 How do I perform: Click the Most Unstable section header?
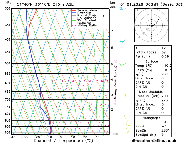pyautogui.click(x=151, y=92)
